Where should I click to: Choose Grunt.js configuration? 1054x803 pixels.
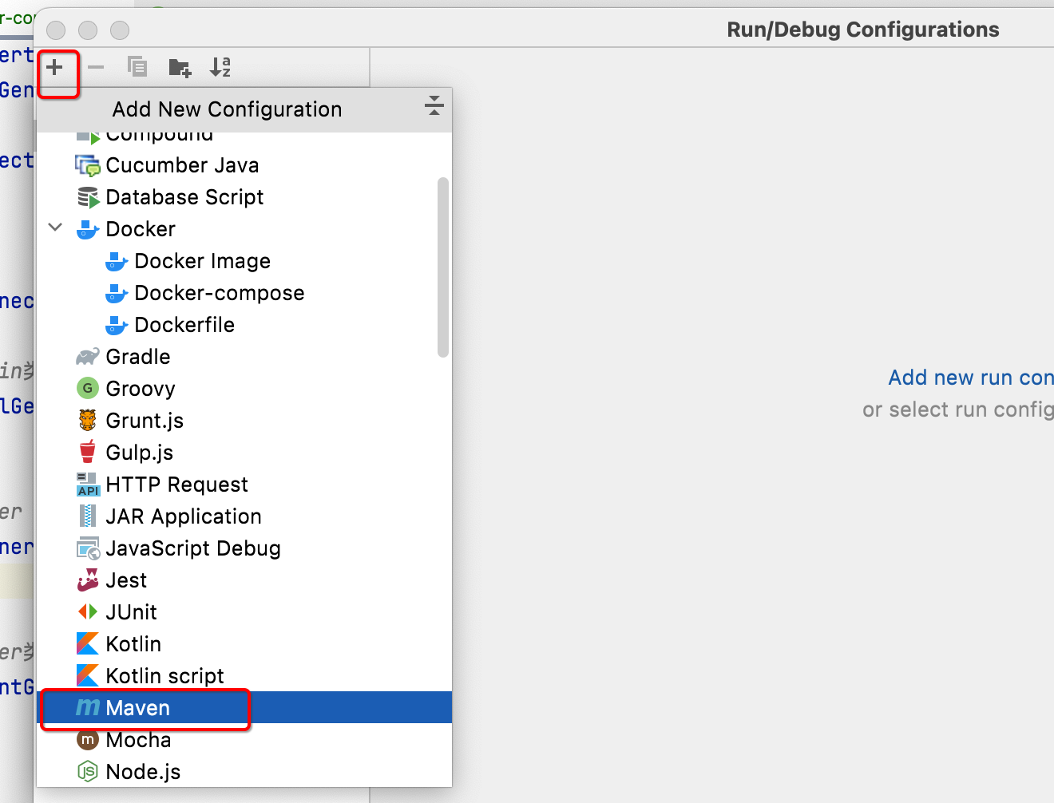click(x=244, y=421)
